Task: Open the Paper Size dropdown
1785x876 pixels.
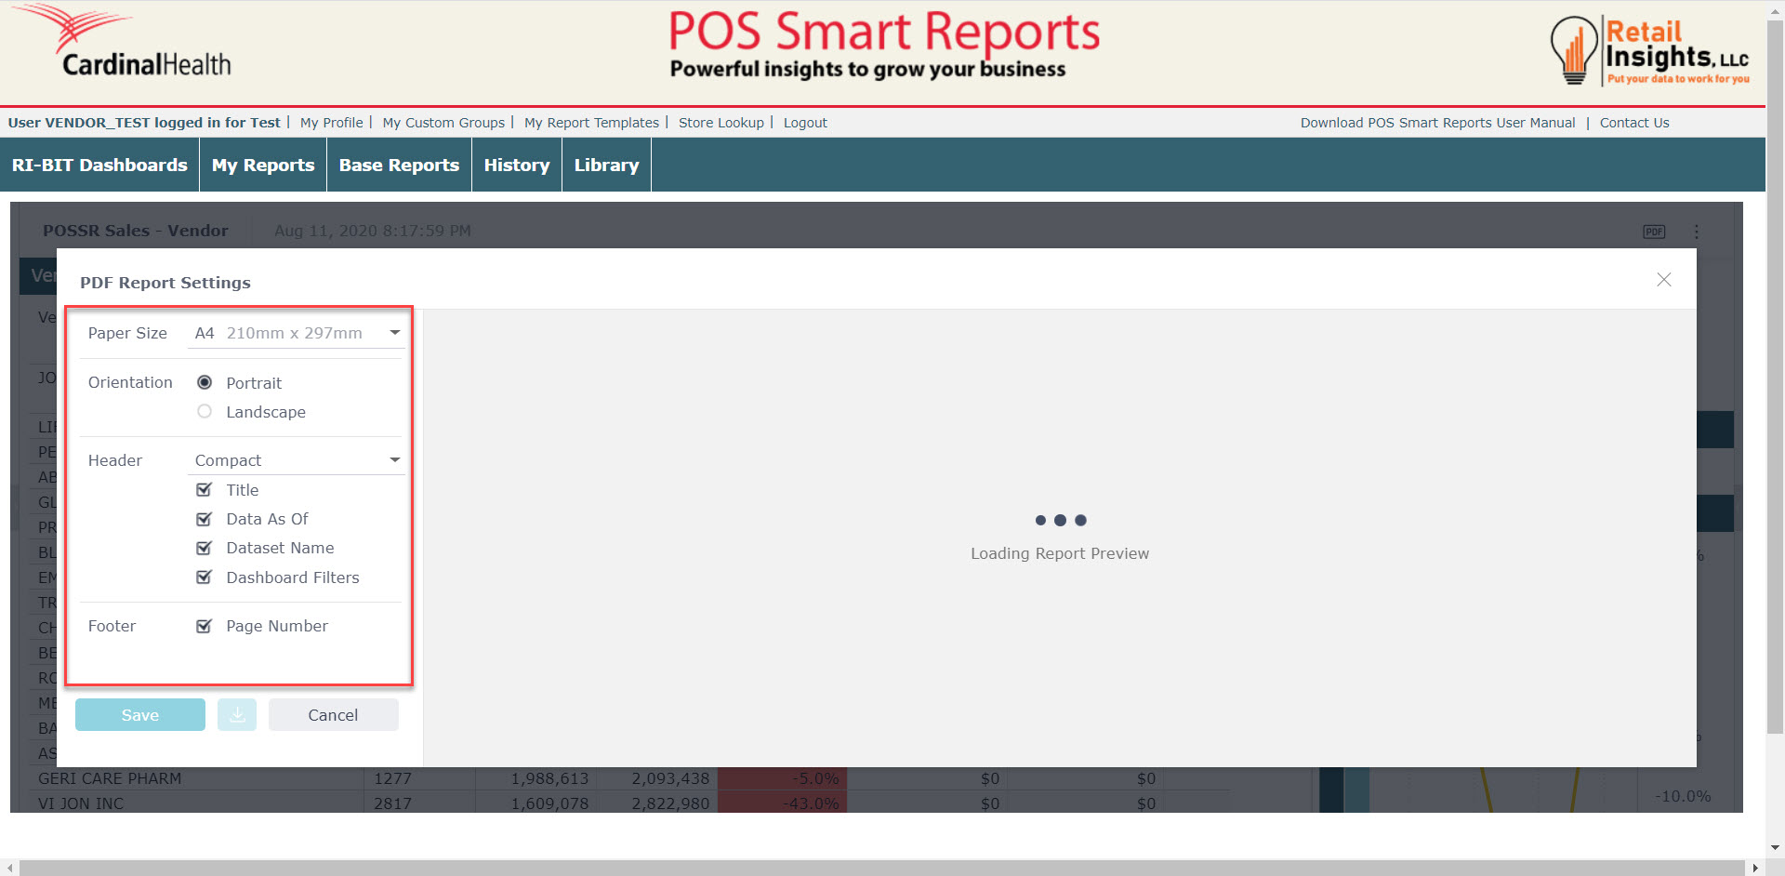Action: click(297, 333)
